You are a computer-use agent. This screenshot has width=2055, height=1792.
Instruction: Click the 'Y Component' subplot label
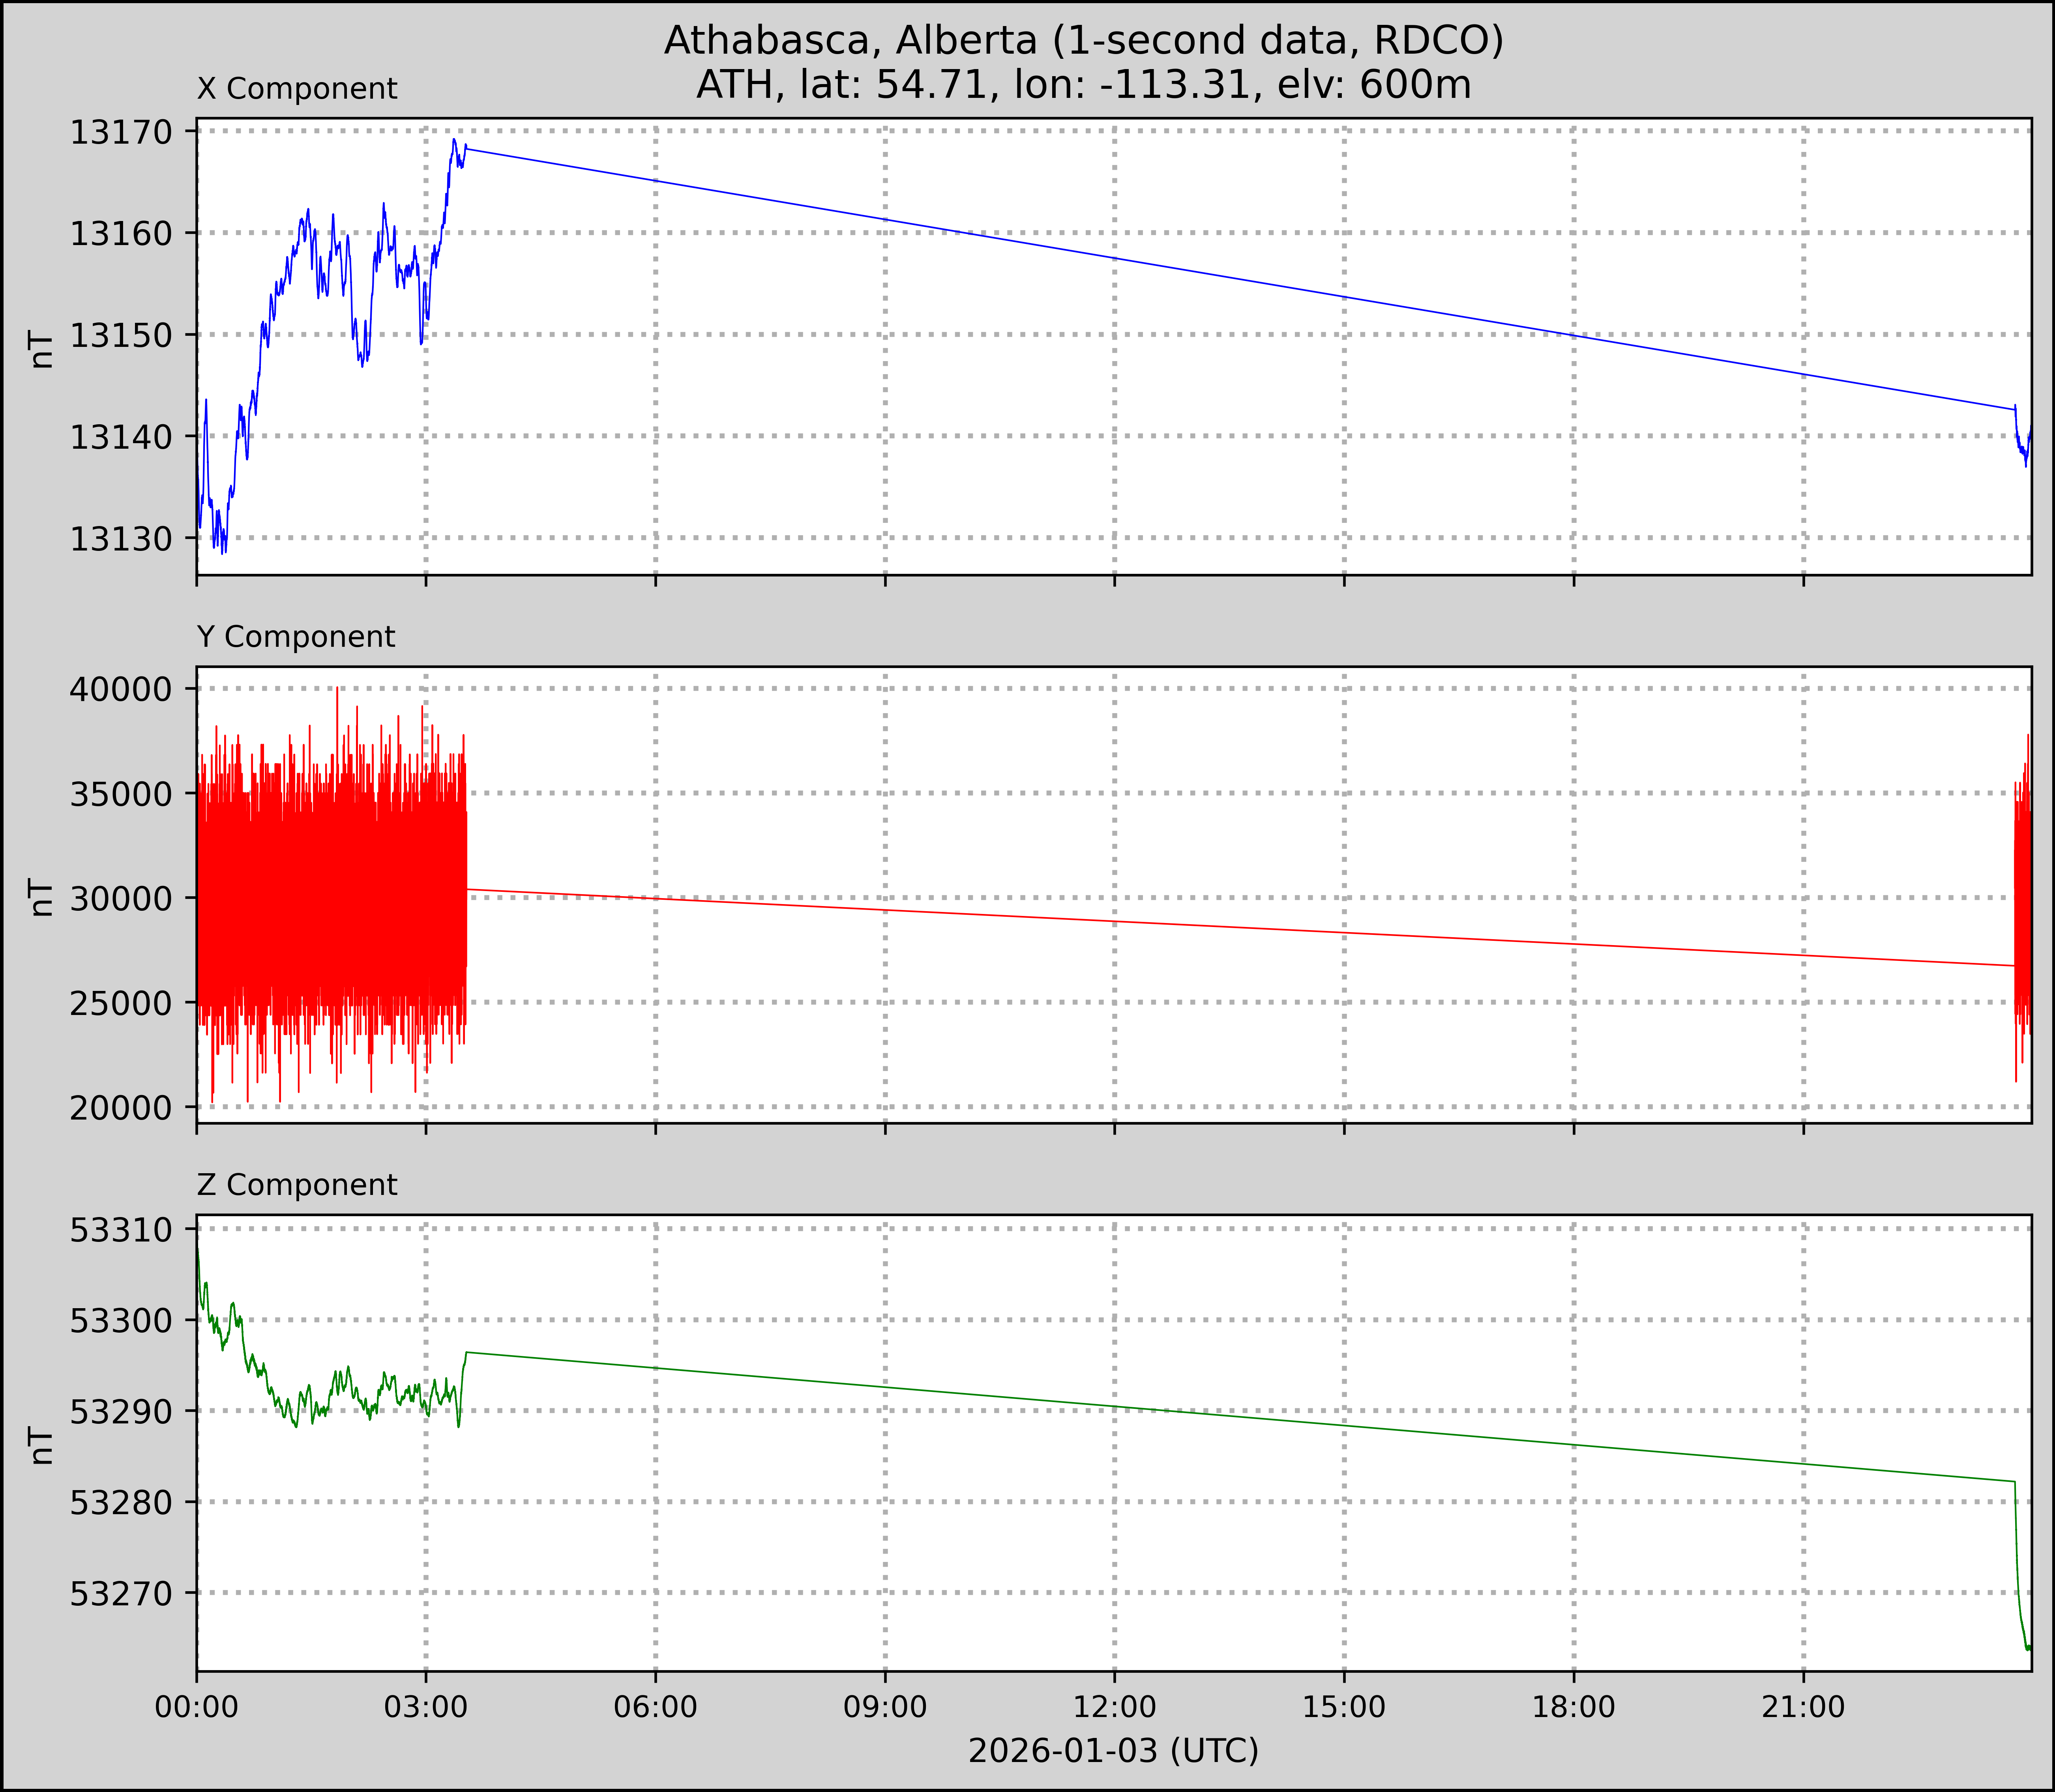point(296,637)
